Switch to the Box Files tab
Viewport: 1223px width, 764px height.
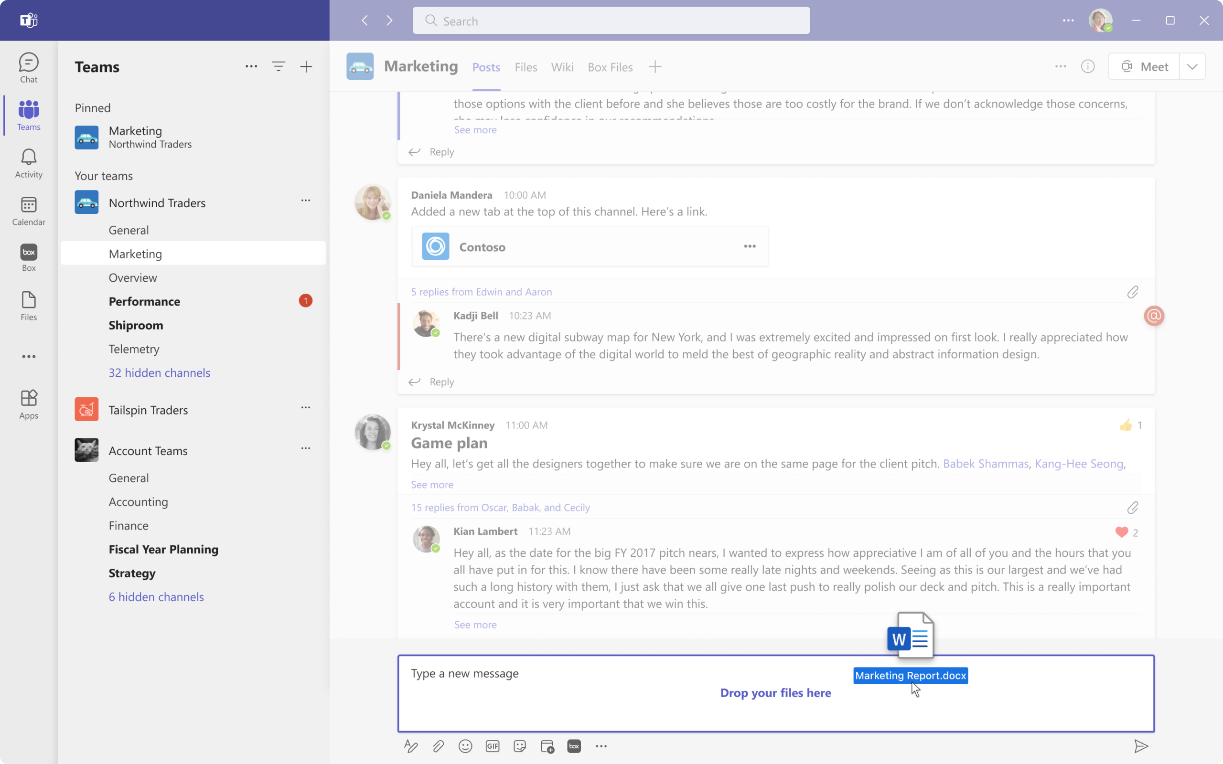[x=610, y=67]
